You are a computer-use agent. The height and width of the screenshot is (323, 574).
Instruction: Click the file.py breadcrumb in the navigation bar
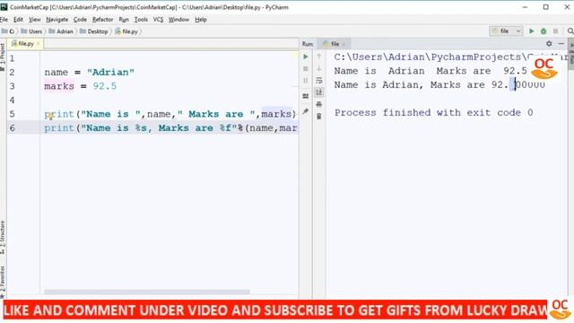(x=126, y=31)
